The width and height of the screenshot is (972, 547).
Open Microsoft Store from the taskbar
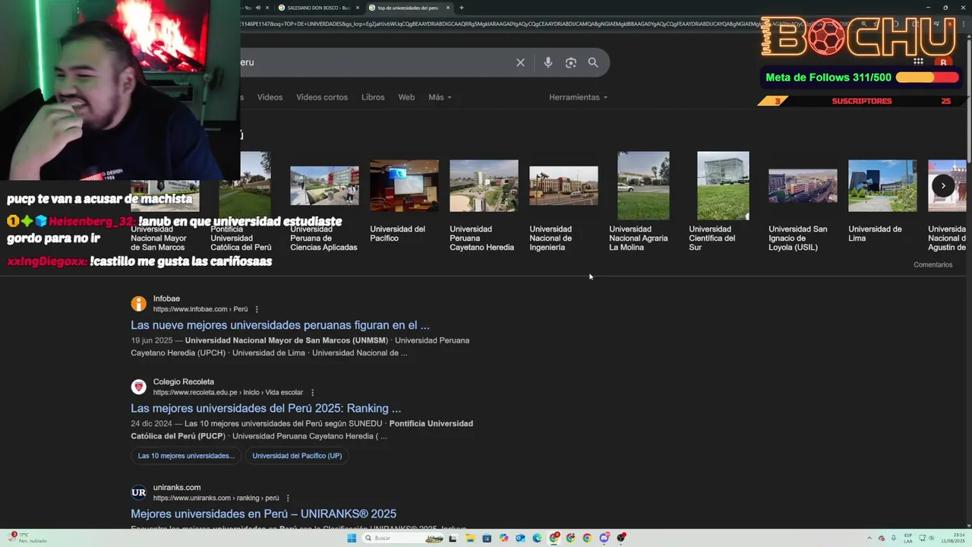(487, 538)
